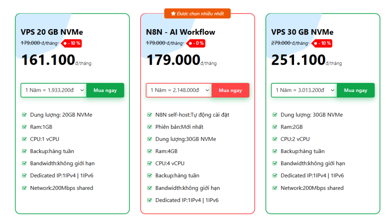Image resolution: width=389 pixels, height=219 pixels.
Task: Click the 161.100 price
Action: (x=48, y=60)
